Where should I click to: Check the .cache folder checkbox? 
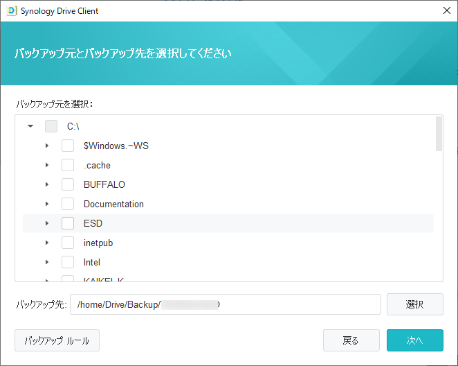pos(68,165)
